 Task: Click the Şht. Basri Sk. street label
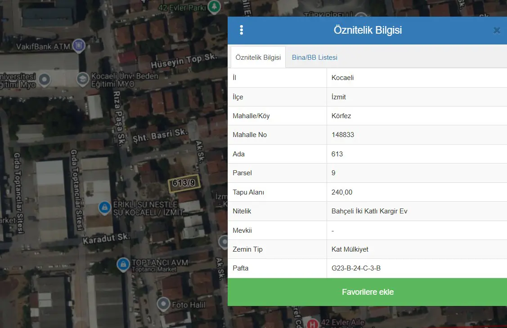[x=160, y=136]
